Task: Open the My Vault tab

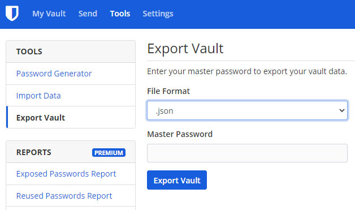Action: click(x=49, y=14)
